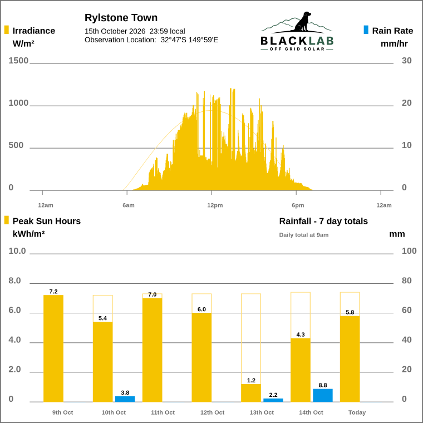This screenshot has height=423, width=423.
Task: Click the yellow Irradiance legend swatch
Action: [x=7, y=29]
